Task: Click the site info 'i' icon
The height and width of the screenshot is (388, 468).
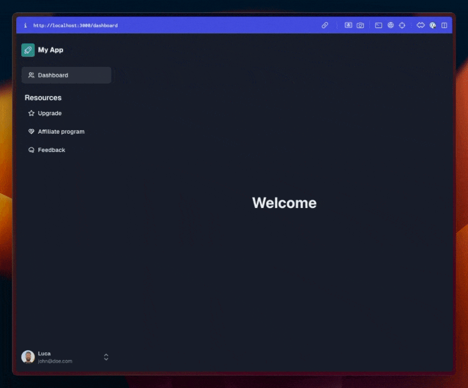Action: [25, 25]
